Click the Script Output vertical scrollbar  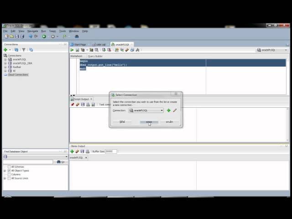pos(287,125)
